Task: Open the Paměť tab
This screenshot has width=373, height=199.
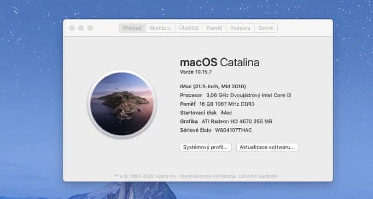Action: (214, 28)
